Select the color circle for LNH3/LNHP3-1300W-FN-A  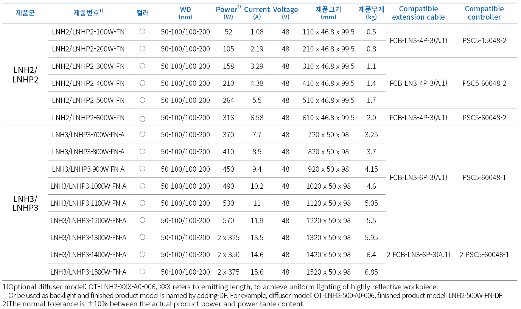coord(142,237)
